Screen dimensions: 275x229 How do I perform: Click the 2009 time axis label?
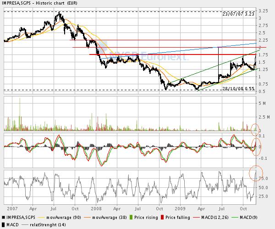click(180, 209)
